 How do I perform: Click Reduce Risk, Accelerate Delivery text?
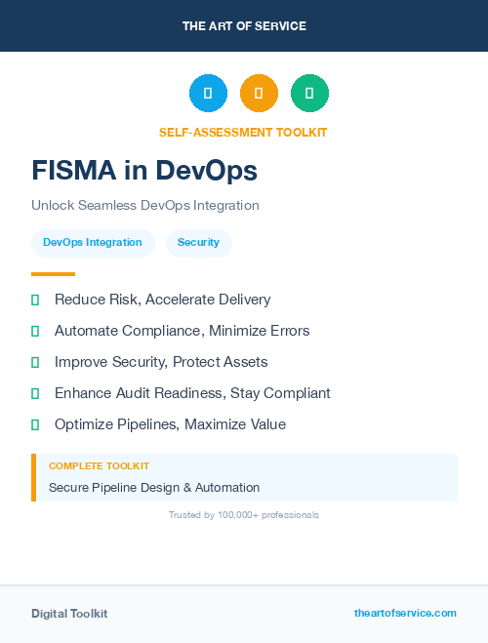click(x=162, y=300)
